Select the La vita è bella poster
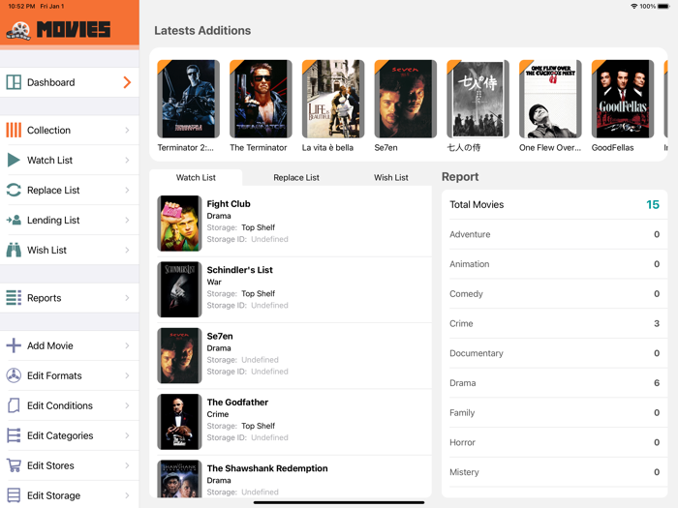The image size is (678, 508). tap(333, 99)
